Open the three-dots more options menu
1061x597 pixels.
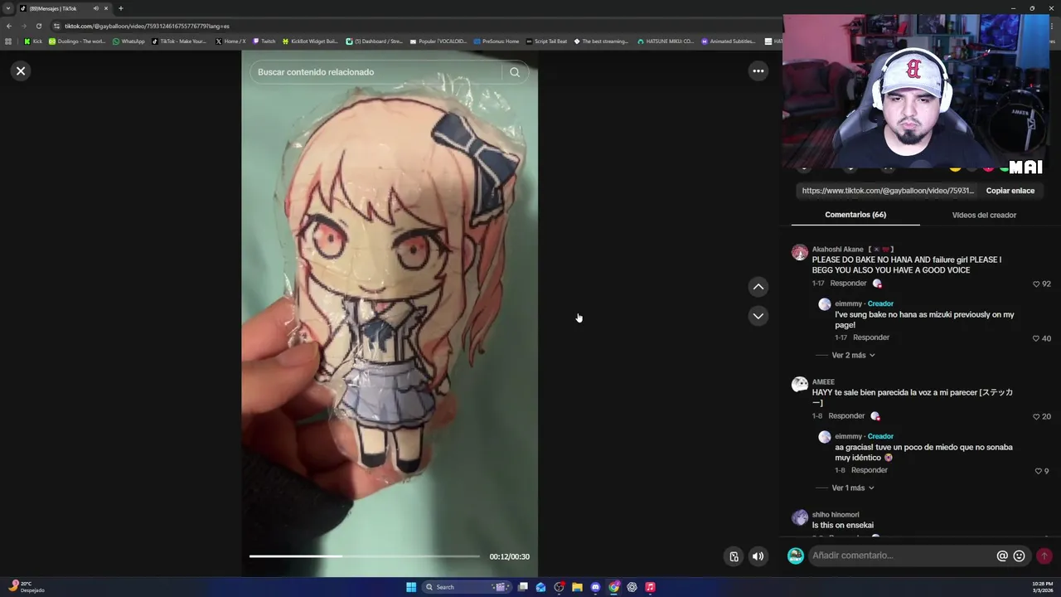click(x=758, y=70)
